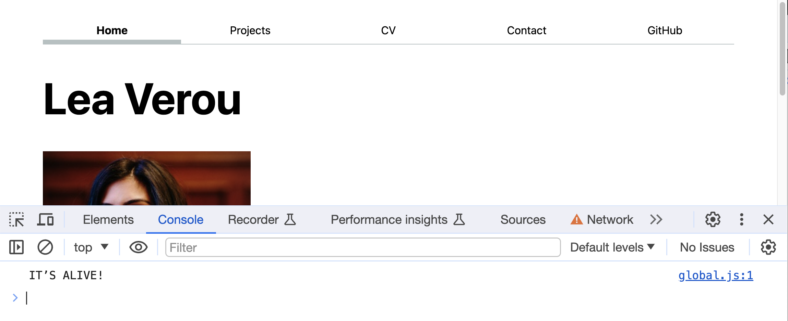Image resolution: width=788 pixels, height=321 pixels.
Task: Select the inspect element picker icon
Action: [x=16, y=219]
